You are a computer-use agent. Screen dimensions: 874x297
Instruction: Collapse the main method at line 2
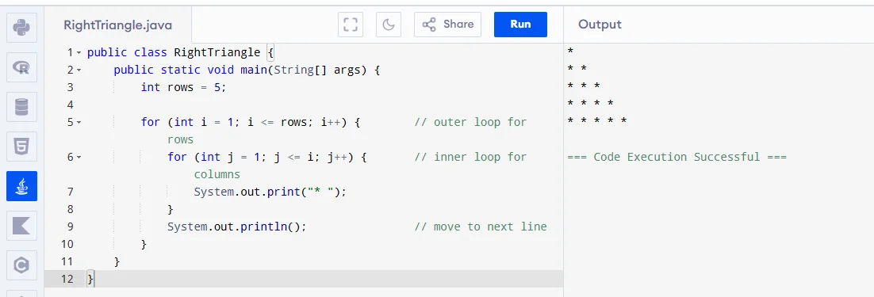click(79, 70)
